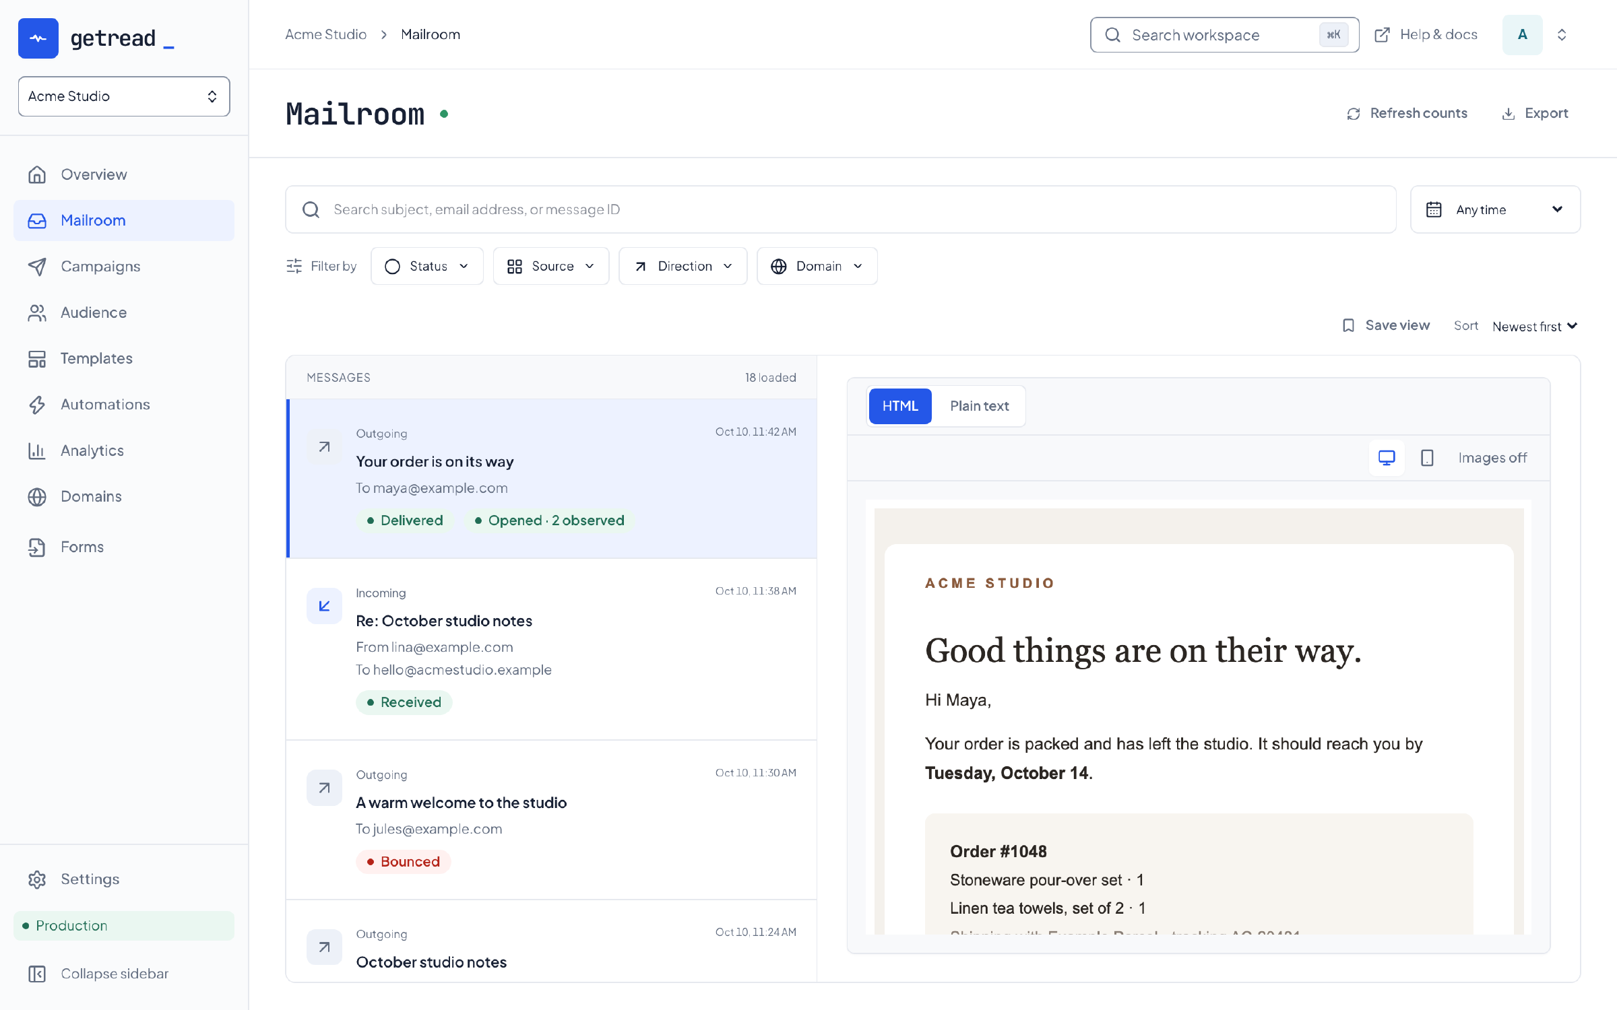
Task: Switch to the Plain text tab
Action: tap(979, 406)
